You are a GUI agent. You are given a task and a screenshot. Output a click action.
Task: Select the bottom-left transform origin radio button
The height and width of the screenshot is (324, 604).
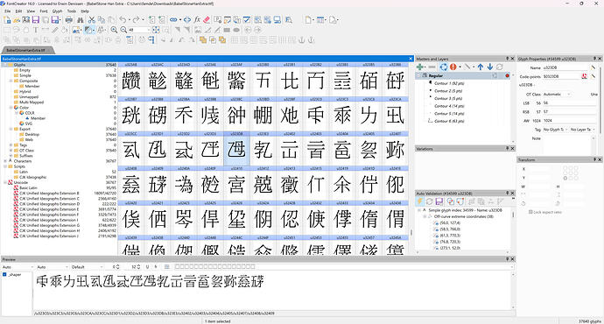coord(565,179)
